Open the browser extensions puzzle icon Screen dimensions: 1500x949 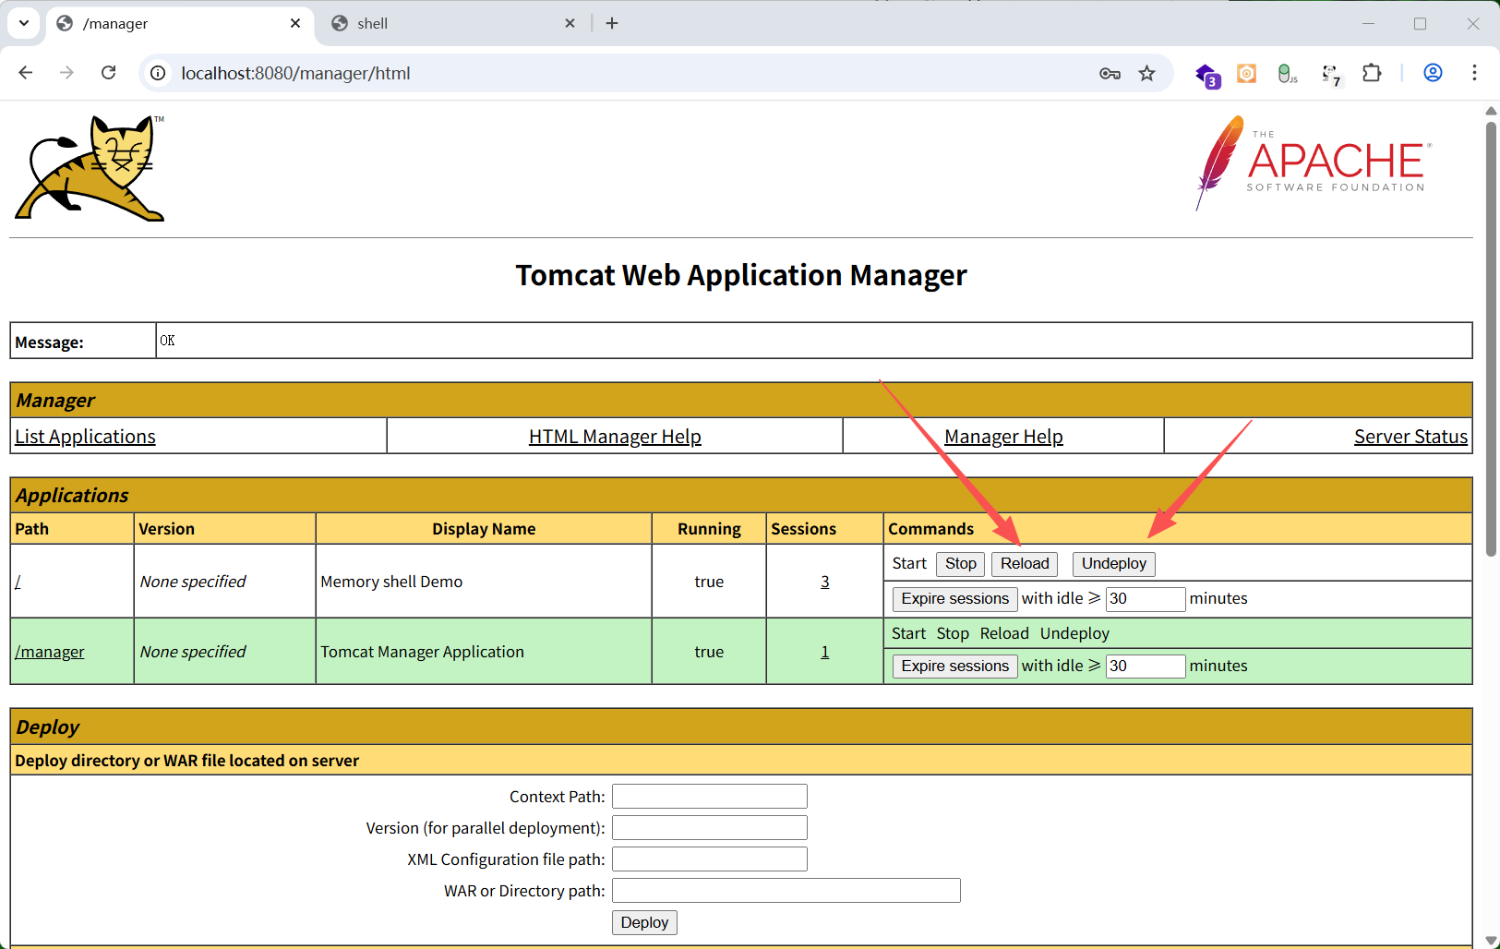pyautogui.click(x=1372, y=73)
